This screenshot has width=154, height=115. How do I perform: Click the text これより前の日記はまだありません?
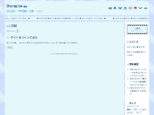(x=64, y=54)
